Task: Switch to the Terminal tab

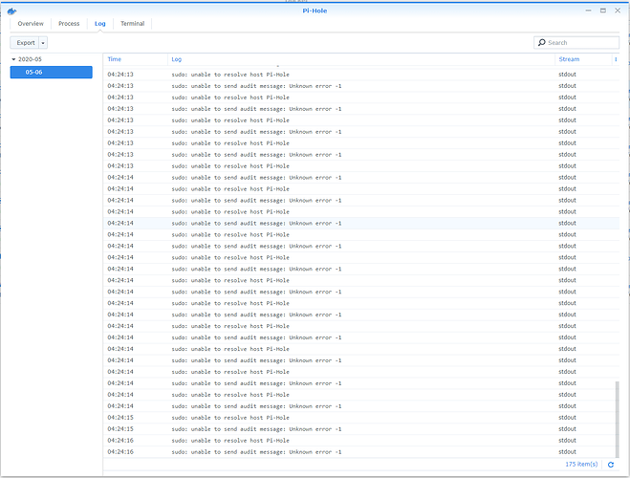Action: pos(132,23)
